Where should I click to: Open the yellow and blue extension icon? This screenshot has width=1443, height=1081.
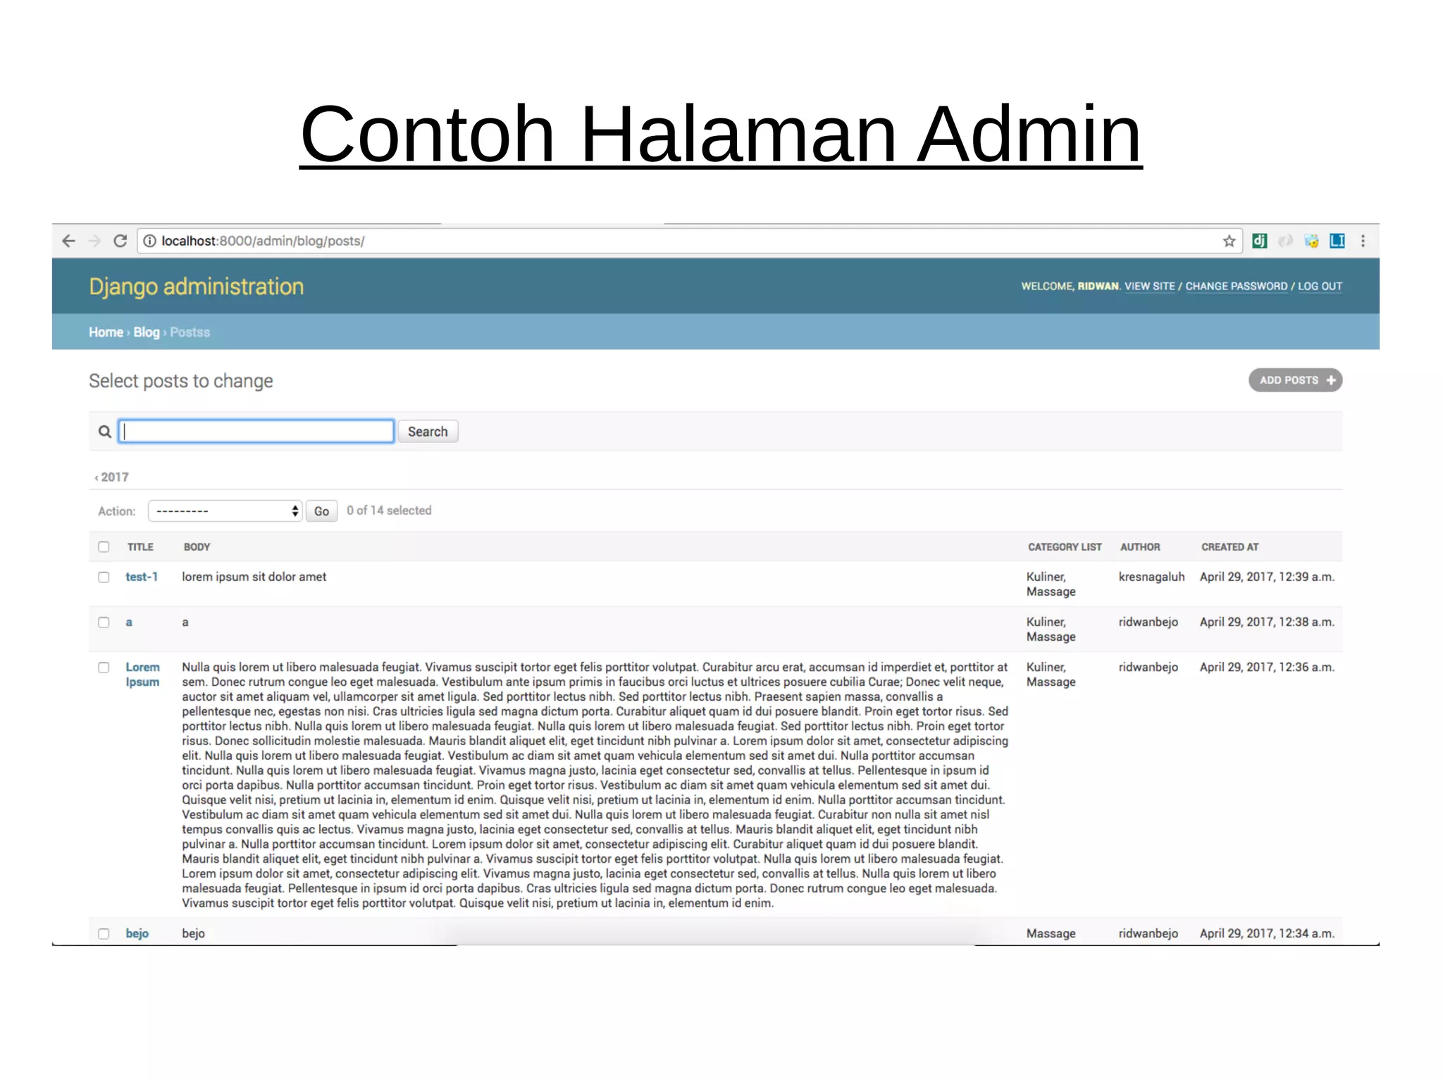tap(1311, 241)
